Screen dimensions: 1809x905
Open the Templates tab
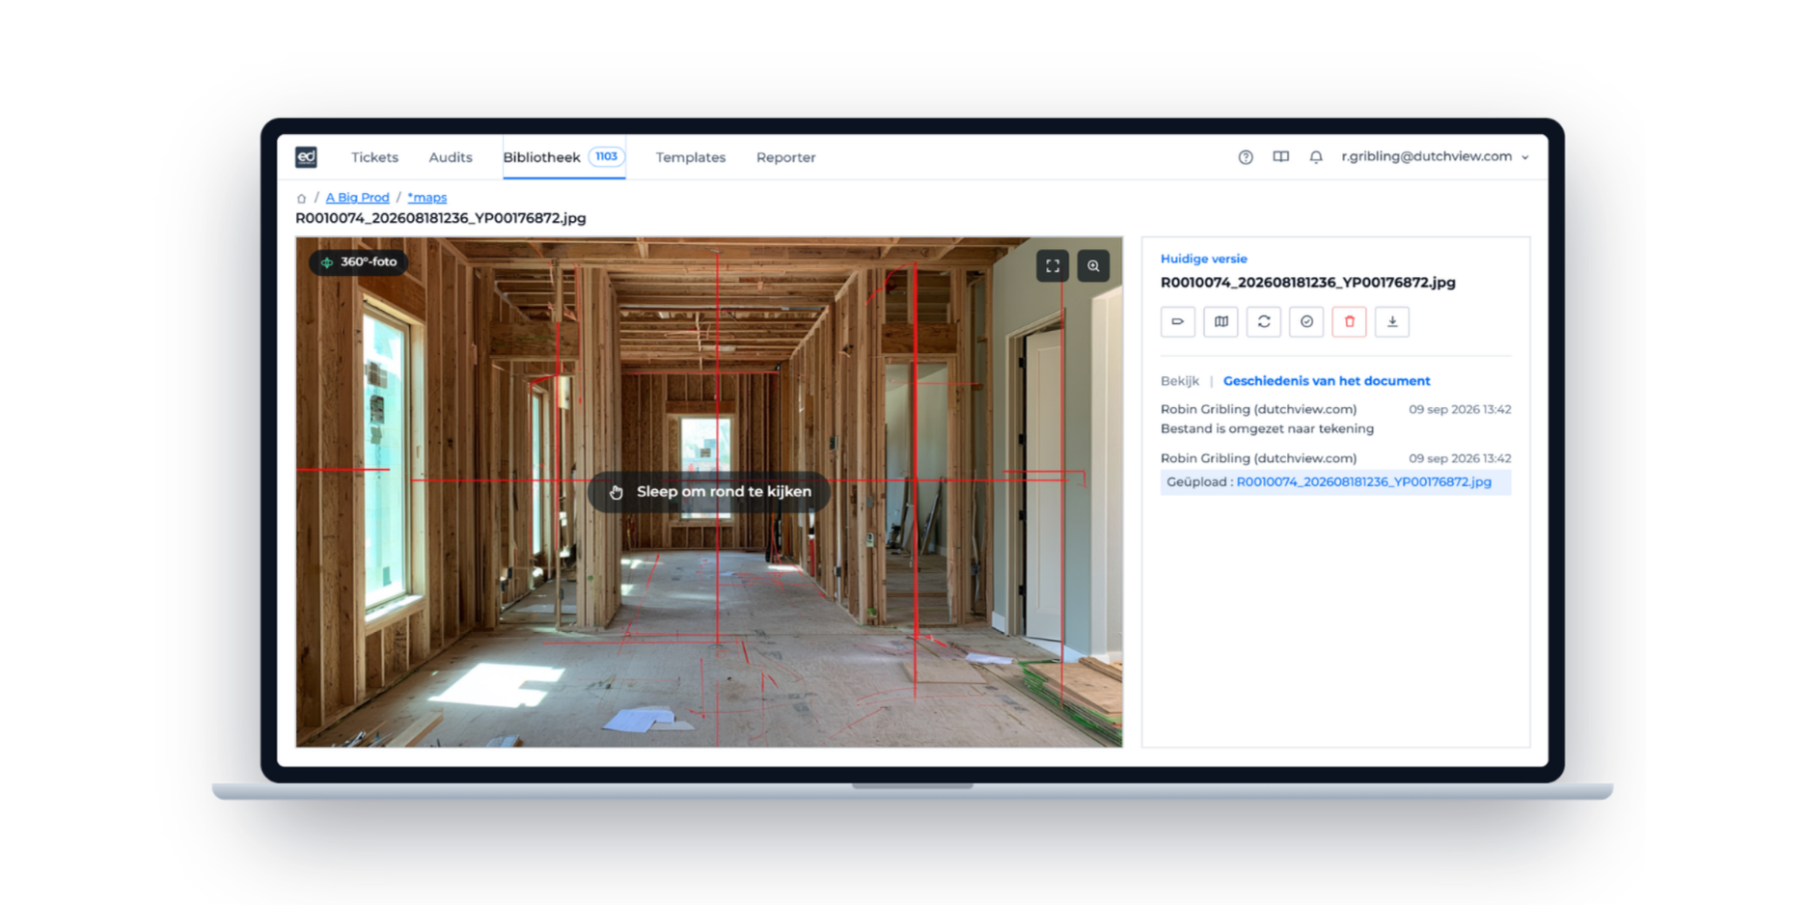[691, 157]
